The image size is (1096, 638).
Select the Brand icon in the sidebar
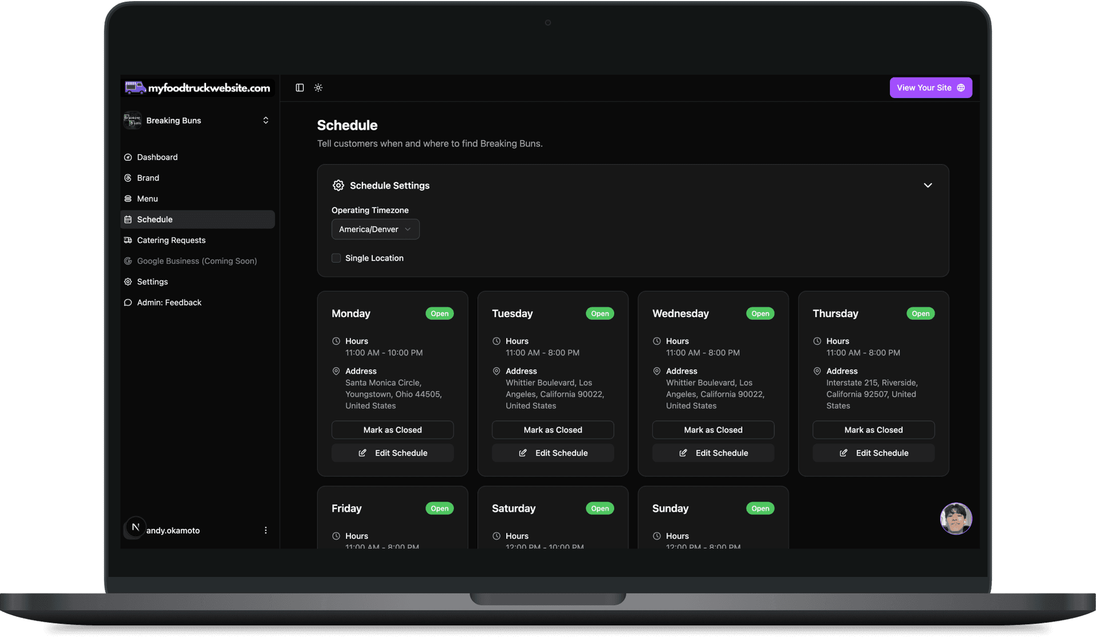[128, 177]
